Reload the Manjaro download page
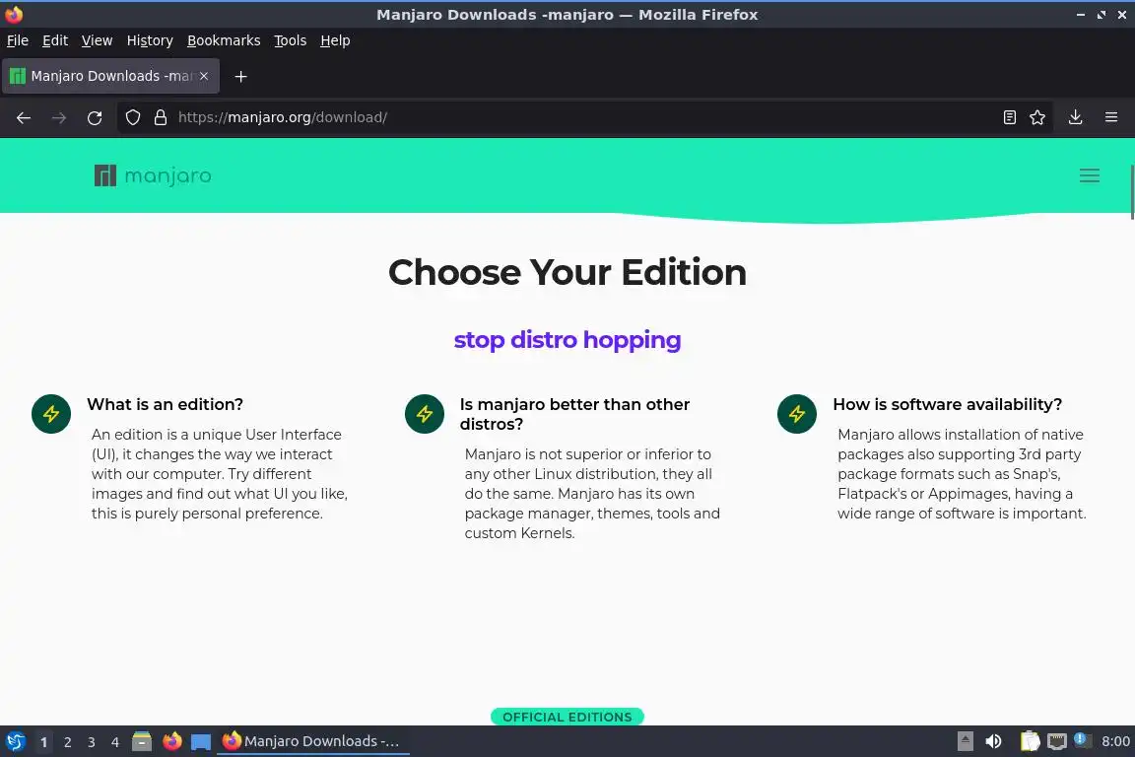The width and height of the screenshot is (1135, 757). click(95, 117)
